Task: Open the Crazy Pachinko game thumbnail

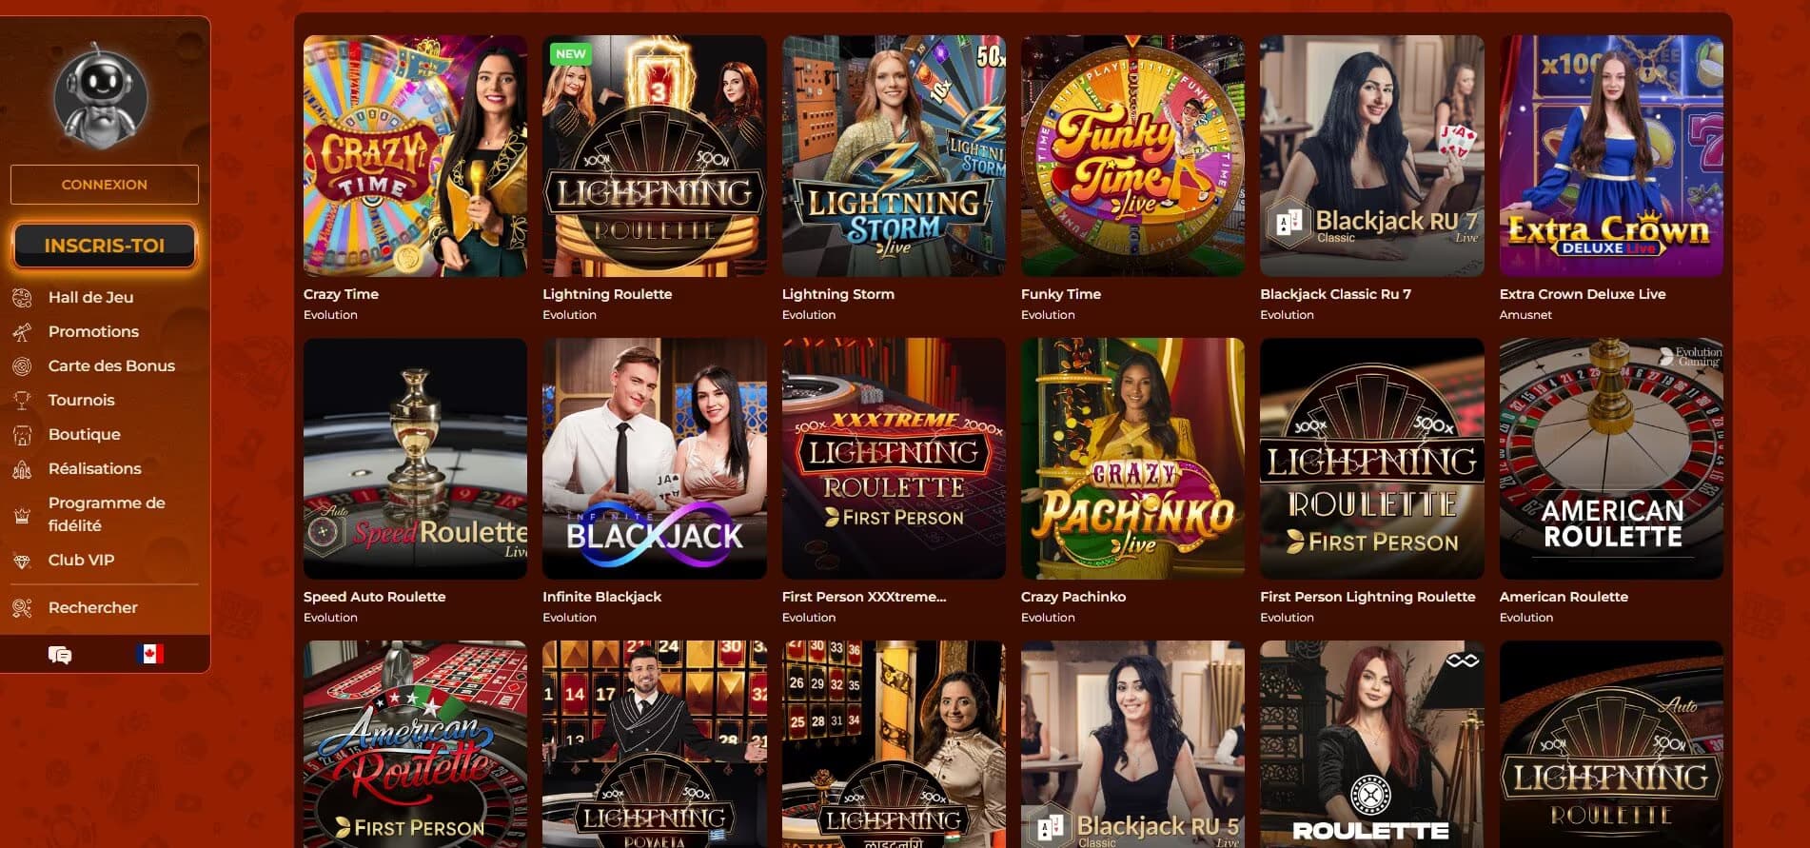Action: (1132, 459)
